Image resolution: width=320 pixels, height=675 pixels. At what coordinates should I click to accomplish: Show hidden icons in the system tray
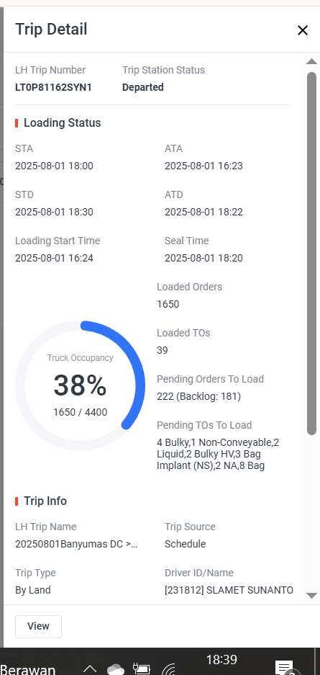point(90,669)
